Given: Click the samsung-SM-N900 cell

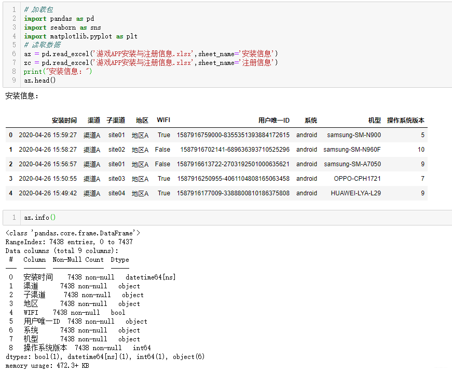Looking at the screenshot, I should [354, 135].
